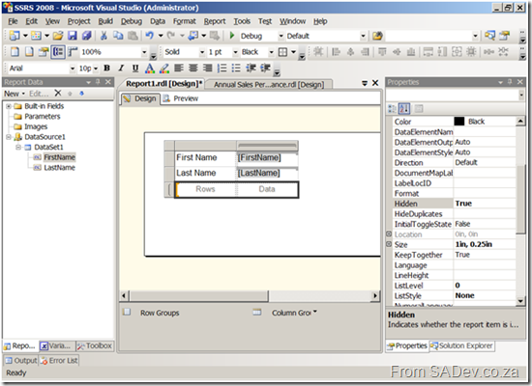Viewport: 532px width, 386px height.
Task: Click the numbered list icon
Action: pos(222,69)
